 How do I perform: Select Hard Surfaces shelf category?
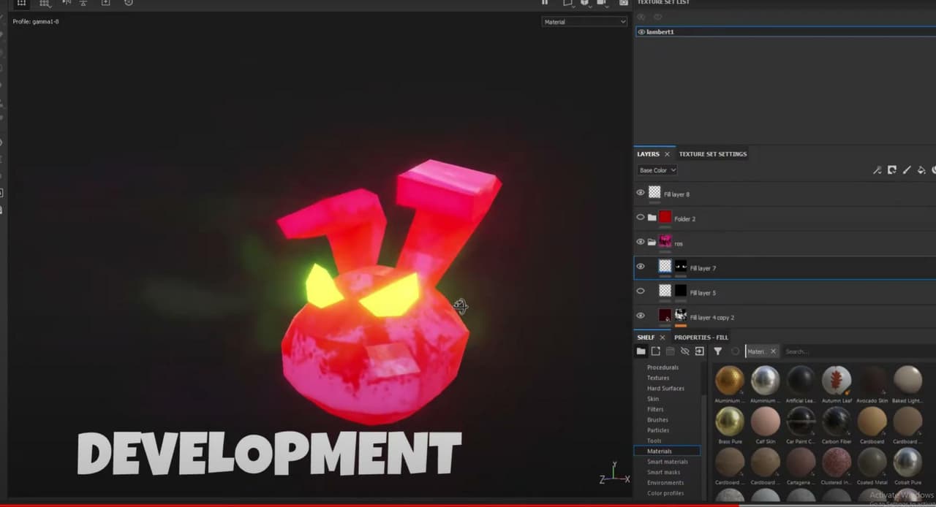[665, 389]
